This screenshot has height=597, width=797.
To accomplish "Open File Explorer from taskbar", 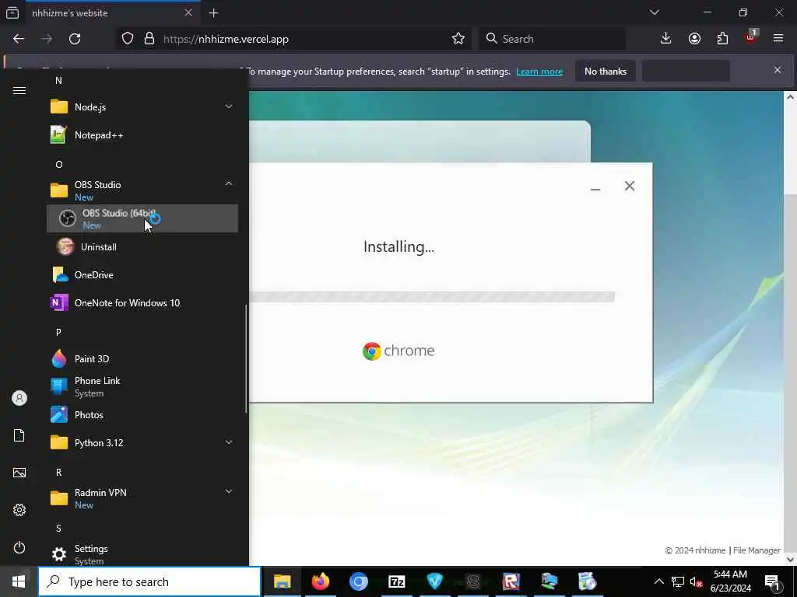I will (x=282, y=581).
